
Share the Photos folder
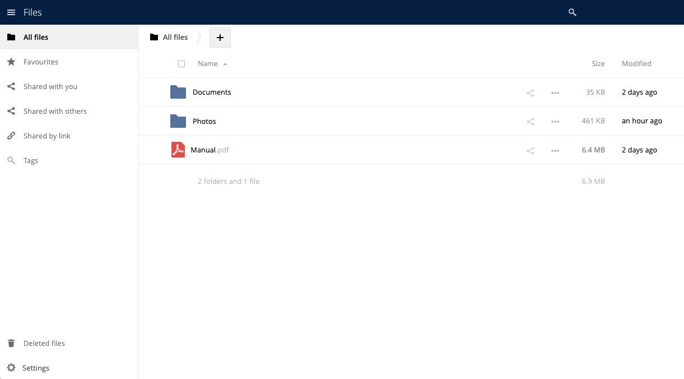tap(530, 121)
